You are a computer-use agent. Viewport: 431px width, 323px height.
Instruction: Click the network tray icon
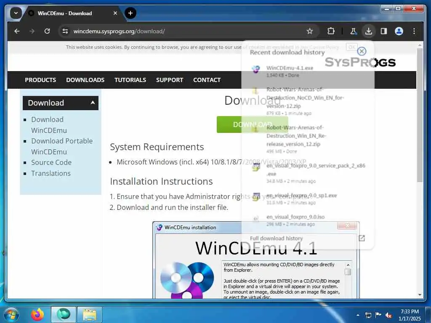coord(368,315)
